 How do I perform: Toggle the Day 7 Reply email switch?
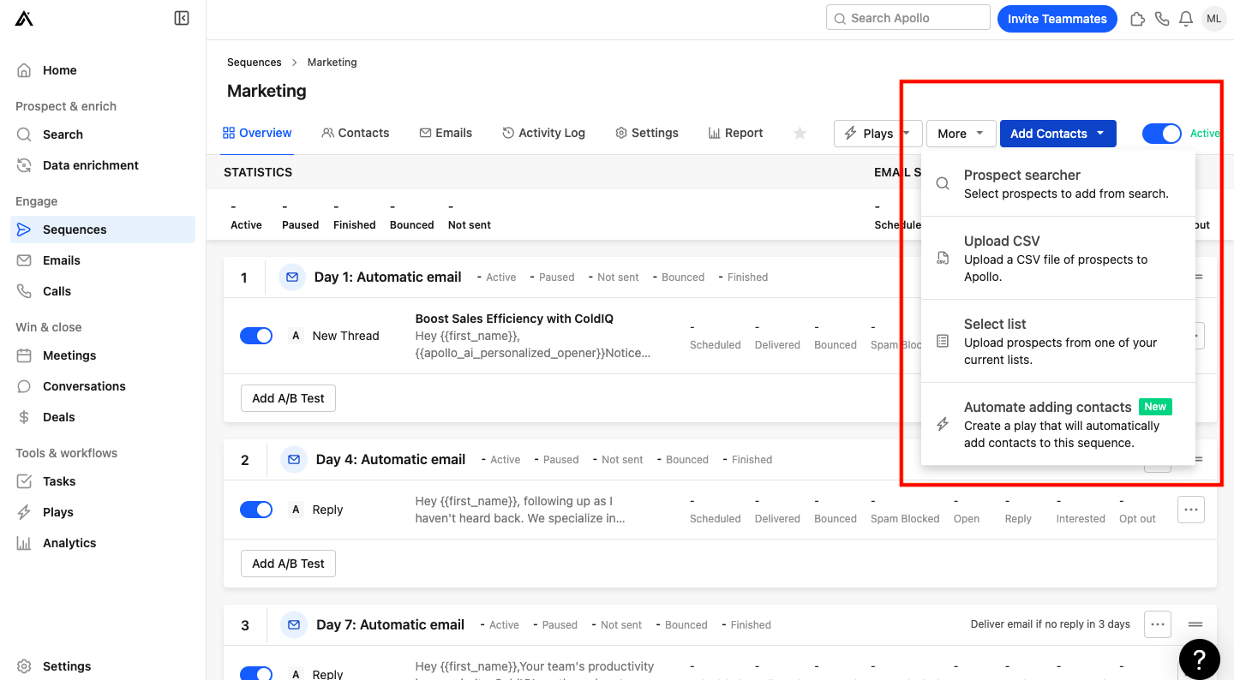coord(256,674)
